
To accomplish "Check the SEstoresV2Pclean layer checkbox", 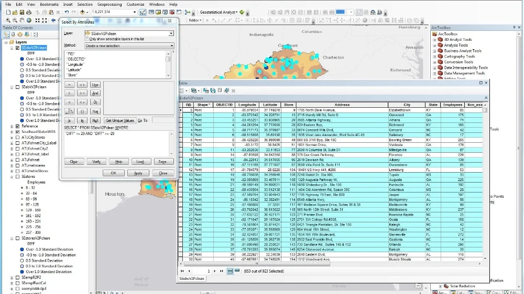I will pyautogui.click(x=18, y=238).
